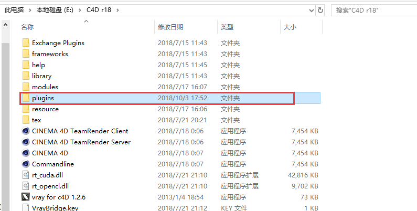
Task: Click the resource folder icon
Action: [26, 109]
